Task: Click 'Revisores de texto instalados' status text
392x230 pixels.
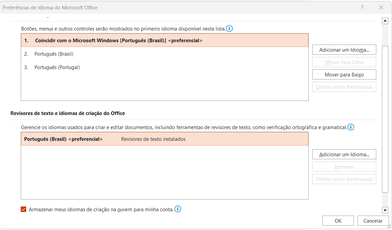Action: pyautogui.click(x=153, y=139)
